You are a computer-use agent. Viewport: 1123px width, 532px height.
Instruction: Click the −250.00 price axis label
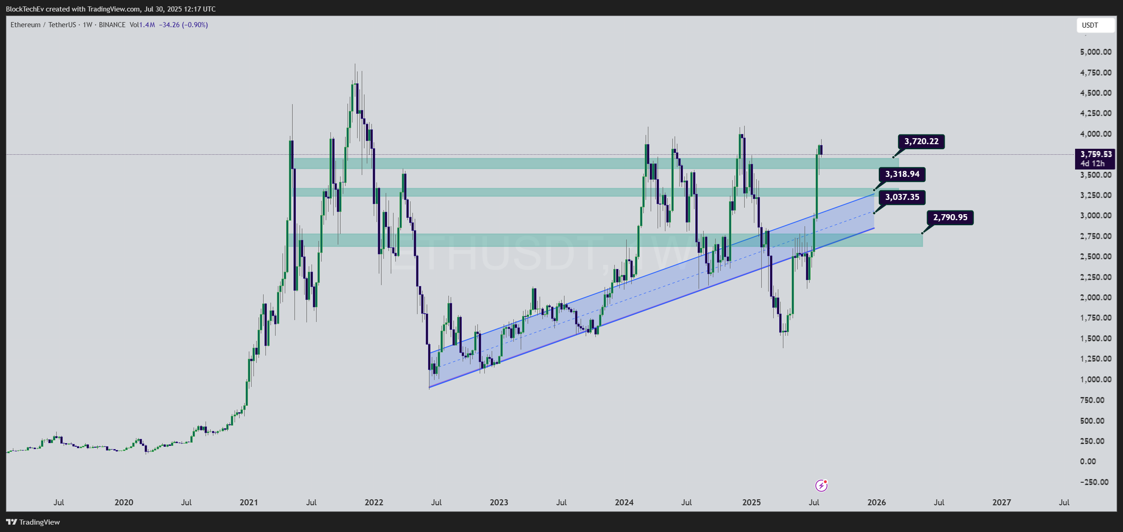tap(1094, 482)
